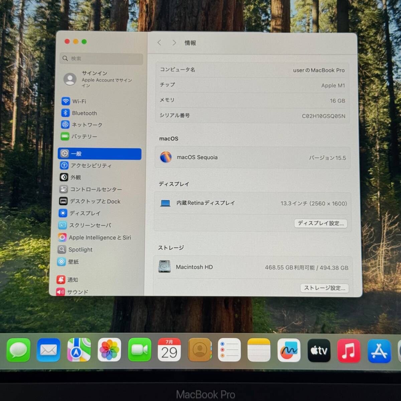Screen dimensions: 401x401
Task: Click the 検索 search field
Action: point(102,58)
